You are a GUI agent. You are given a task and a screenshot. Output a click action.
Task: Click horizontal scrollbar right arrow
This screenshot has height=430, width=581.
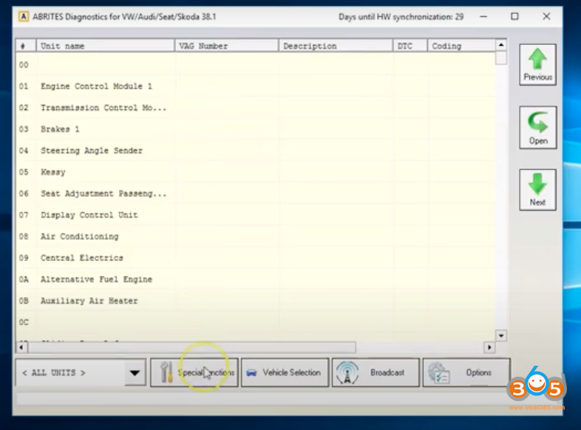[x=489, y=347]
